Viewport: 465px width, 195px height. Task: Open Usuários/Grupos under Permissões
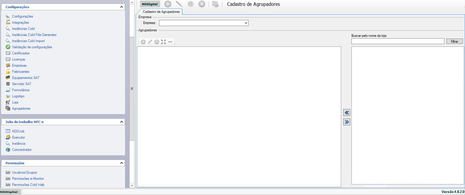(x=24, y=172)
